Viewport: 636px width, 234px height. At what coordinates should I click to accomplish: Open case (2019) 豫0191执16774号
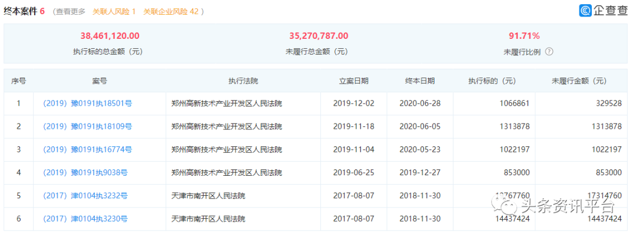(87, 149)
